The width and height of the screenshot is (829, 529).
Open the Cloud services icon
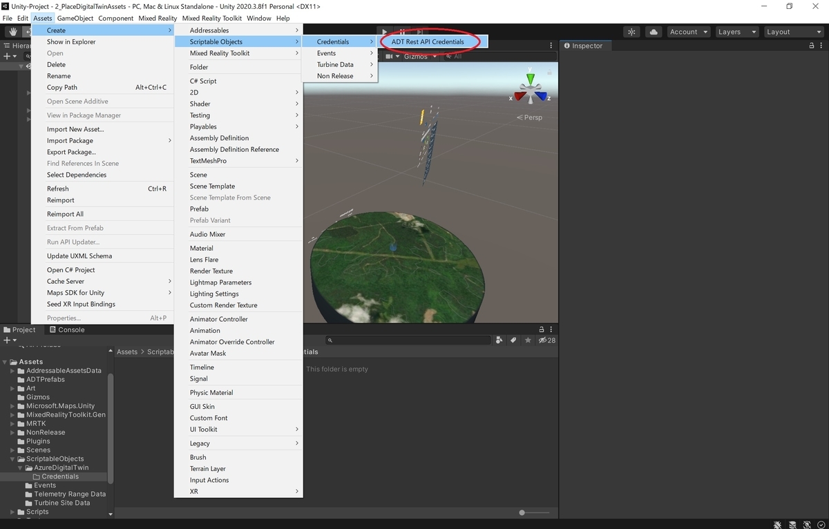tap(653, 32)
